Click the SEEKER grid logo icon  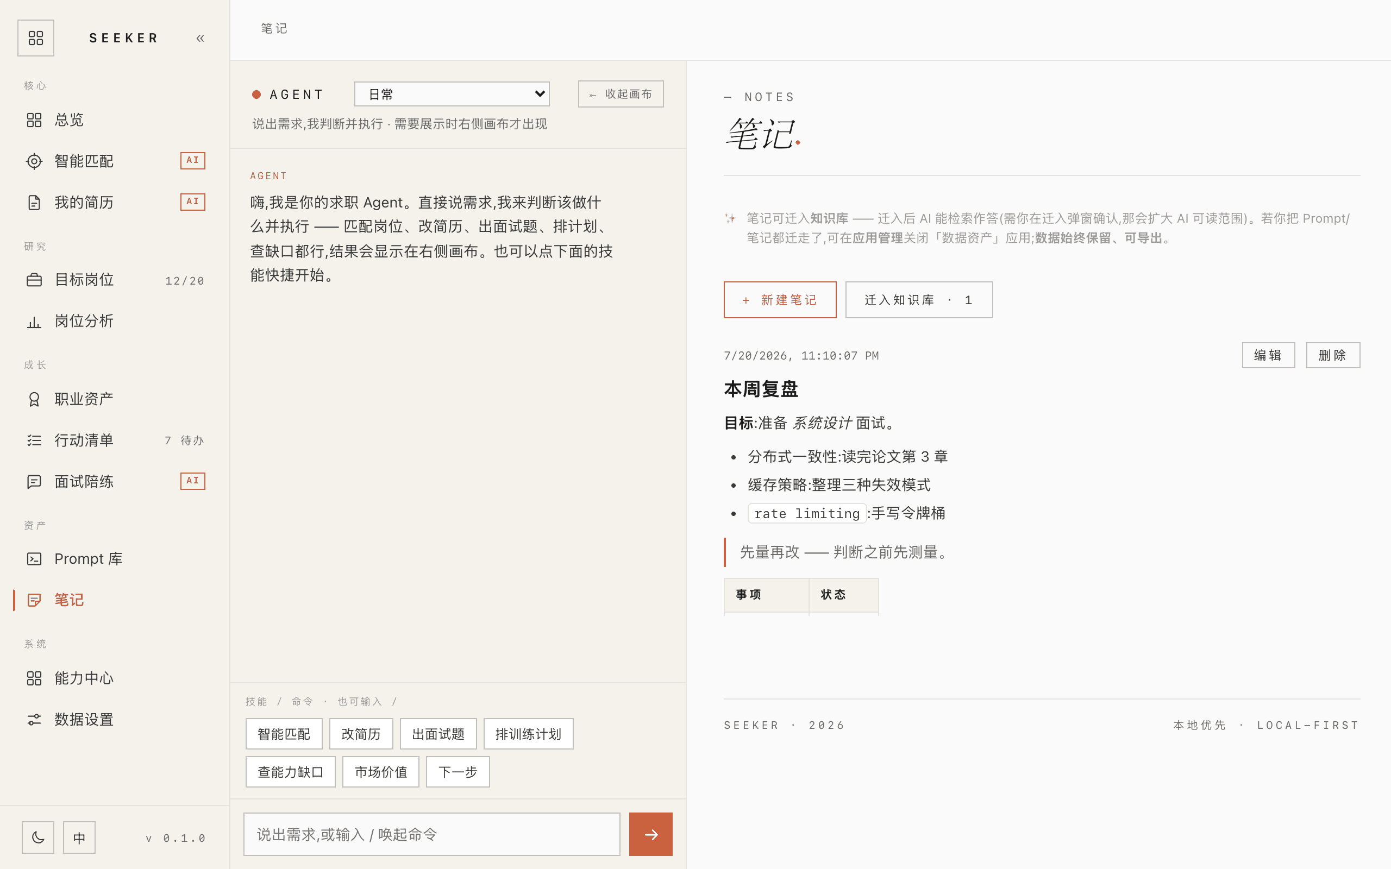click(x=36, y=38)
